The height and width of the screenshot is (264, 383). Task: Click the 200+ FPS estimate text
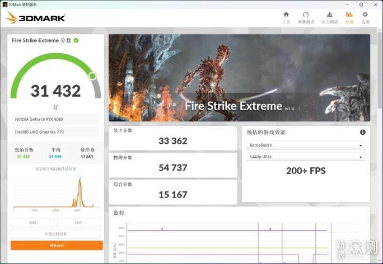[x=306, y=171]
